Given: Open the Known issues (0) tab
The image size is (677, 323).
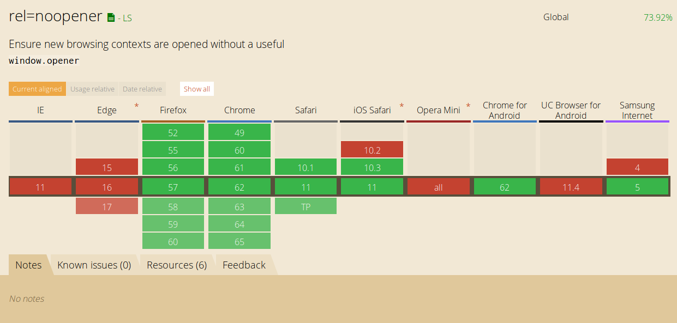Looking at the screenshot, I should (94, 265).
